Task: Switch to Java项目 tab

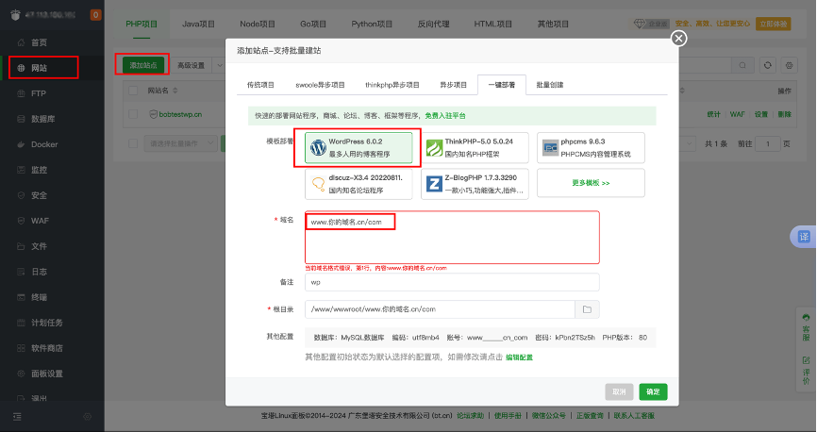Action: (x=198, y=24)
